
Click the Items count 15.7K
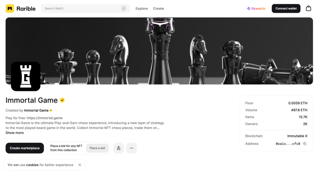pyautogui.click(x=303, y=117)
